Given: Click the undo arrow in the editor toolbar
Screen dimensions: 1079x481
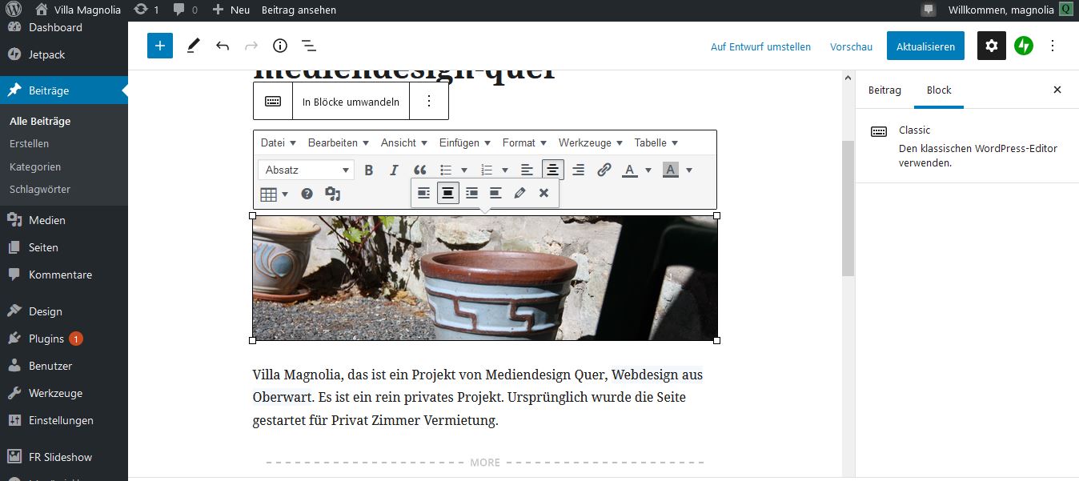Looking at the screenshot, I should pos(223,46).
